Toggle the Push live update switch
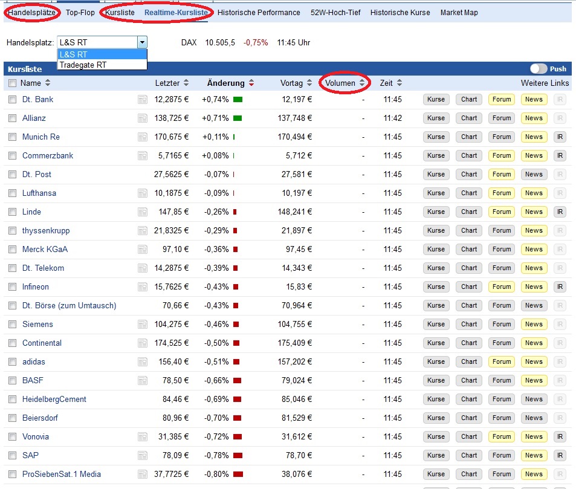 click(x=538, y=69)
